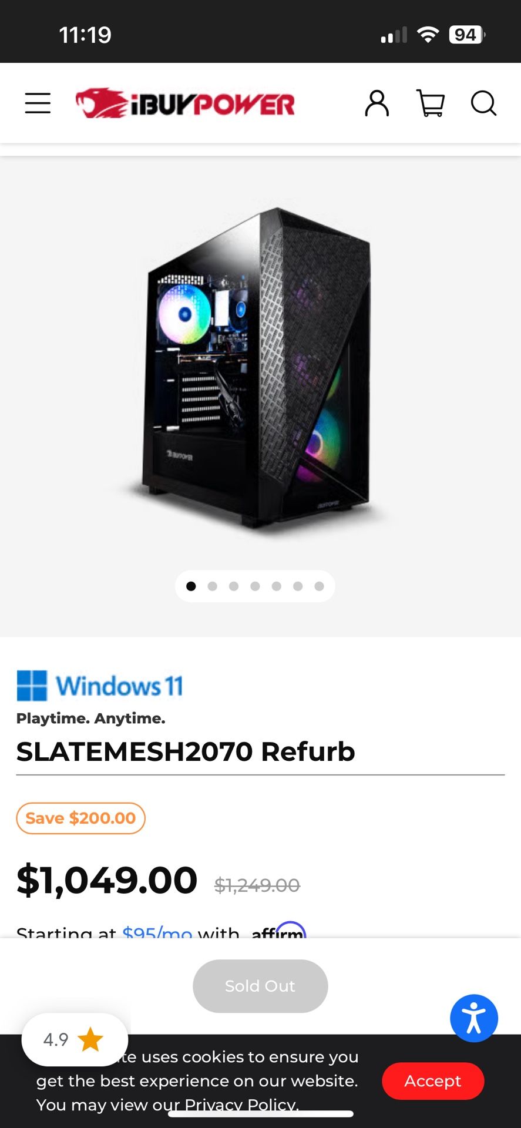The width and height of the screenshot is (521, 1128).
Task: Tap the gaming PC product image
Action: (257, 367)
